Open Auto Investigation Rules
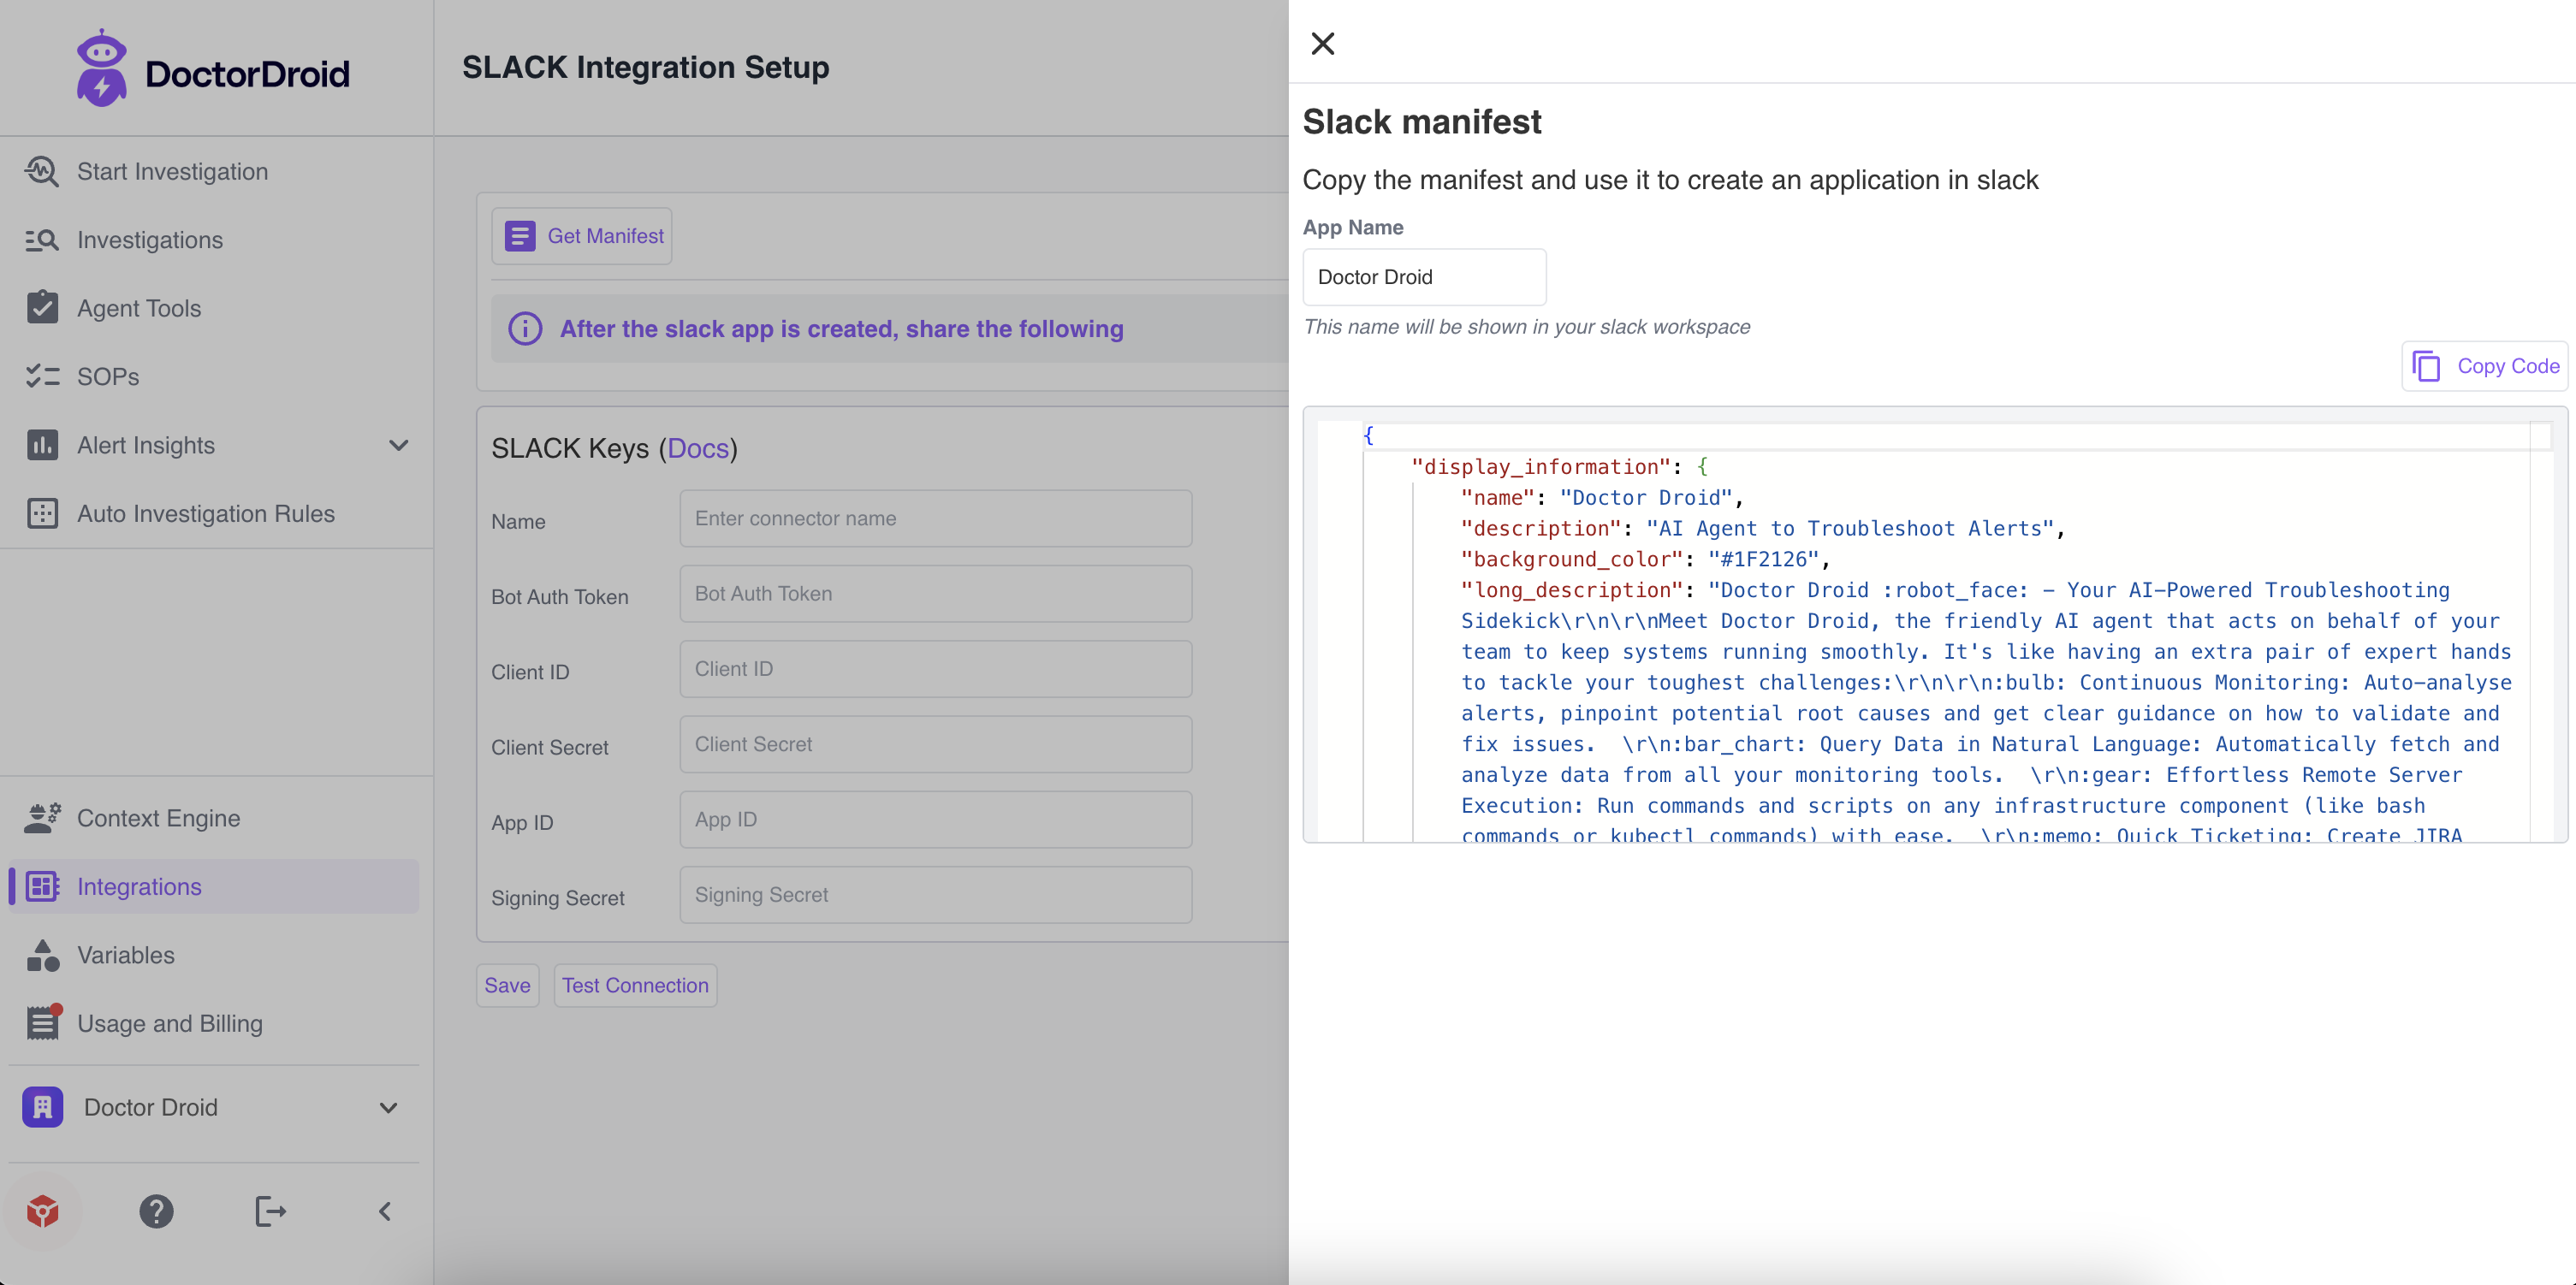 tap(205, 513)
